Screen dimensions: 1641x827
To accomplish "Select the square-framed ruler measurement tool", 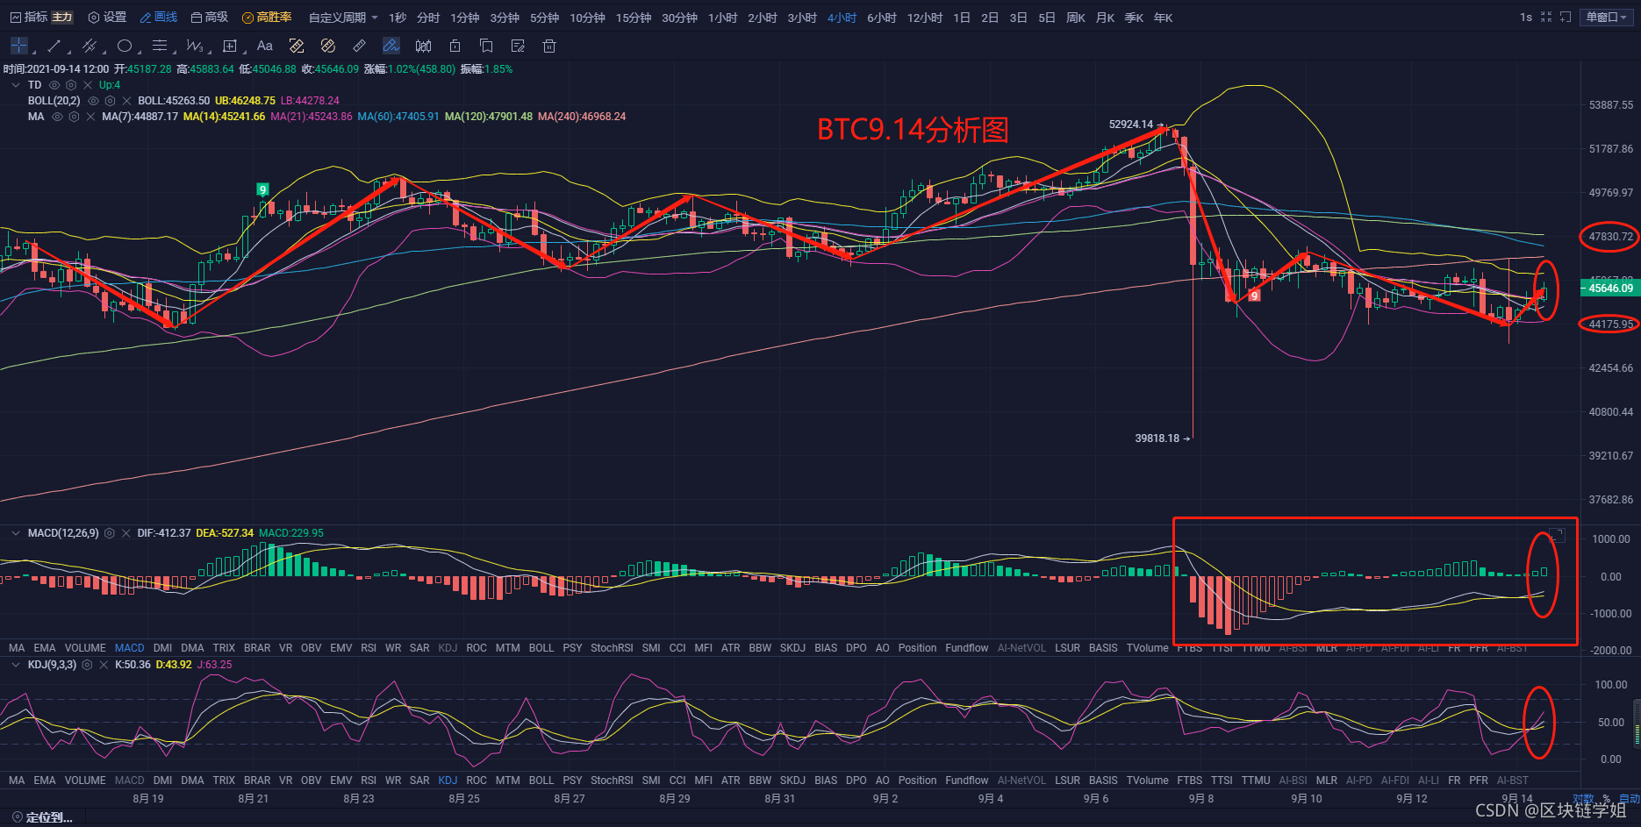I will point(297,46).
